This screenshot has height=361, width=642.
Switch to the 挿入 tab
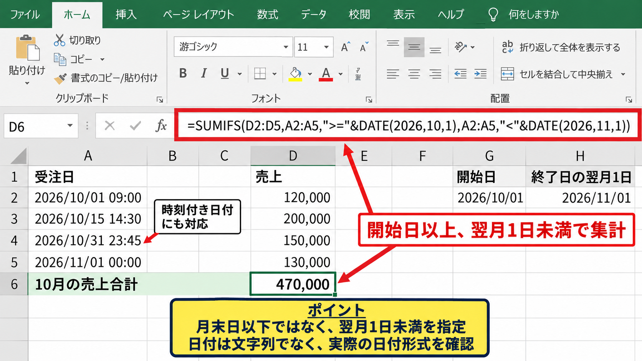click(x=126, y=15)
